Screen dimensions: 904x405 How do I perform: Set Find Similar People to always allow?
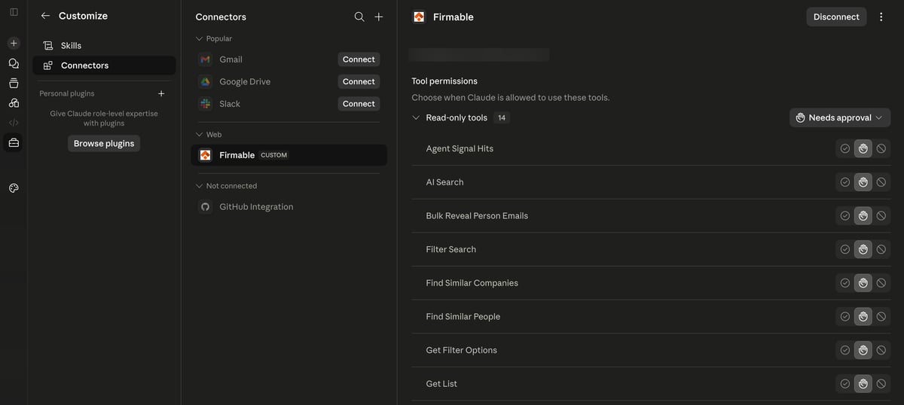pos(845,317)
